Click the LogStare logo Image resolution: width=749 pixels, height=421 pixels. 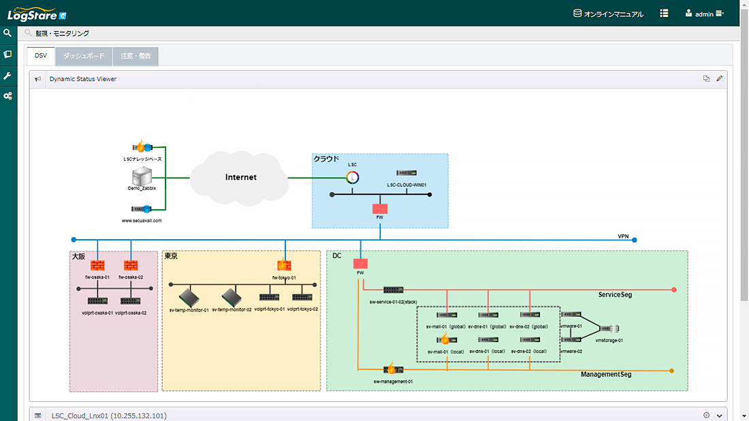37,14
